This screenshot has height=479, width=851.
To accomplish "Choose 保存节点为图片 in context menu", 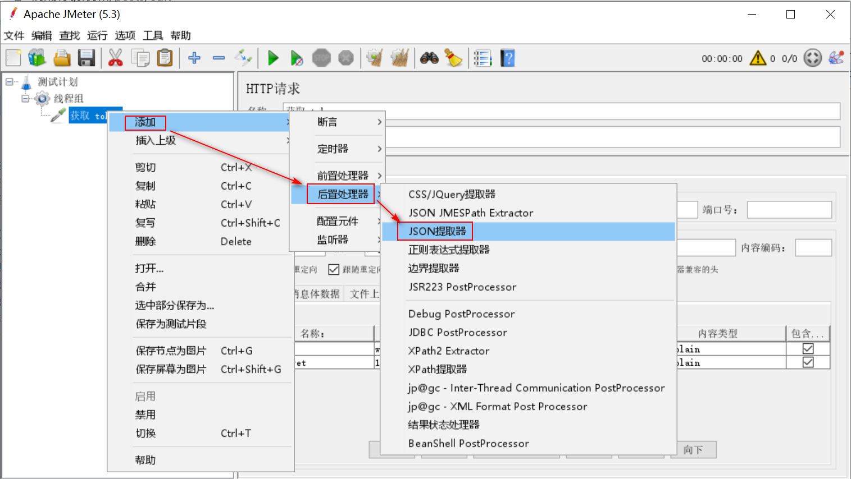I will pos(199,351).
